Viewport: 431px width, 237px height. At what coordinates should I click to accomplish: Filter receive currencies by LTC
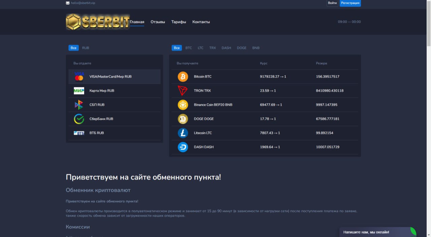pyautogui.click(x=201, y=48)
